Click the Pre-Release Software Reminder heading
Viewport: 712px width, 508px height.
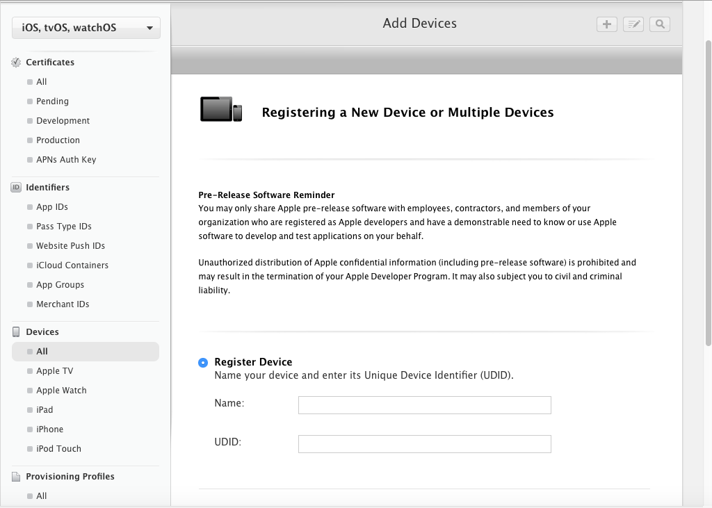tap(266, 195)
